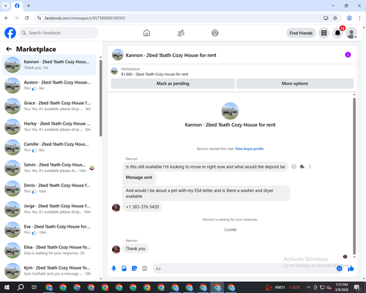Click the voice clip microphone icon
This screenshot has width=366, height=293.
[x=113, y=269]
